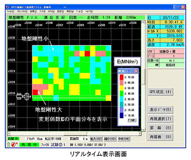Click the ブロック: 10cm field

(34, 139)
